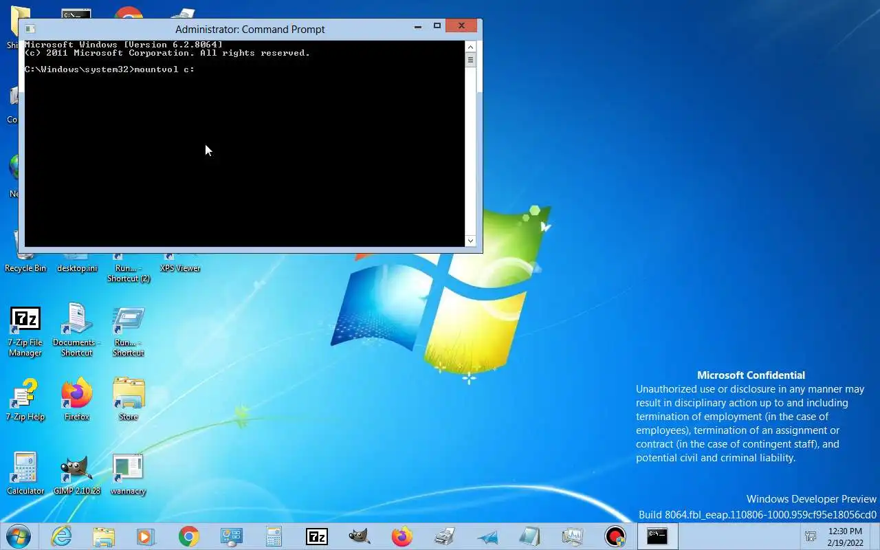Select the GIMP 2.10.28 desktop icon
Viewport: 880px width, 550px height.
(x=77, y=474)
